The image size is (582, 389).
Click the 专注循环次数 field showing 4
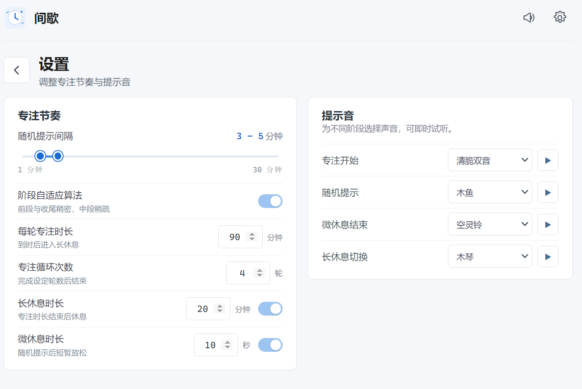(x=248, y=273)
